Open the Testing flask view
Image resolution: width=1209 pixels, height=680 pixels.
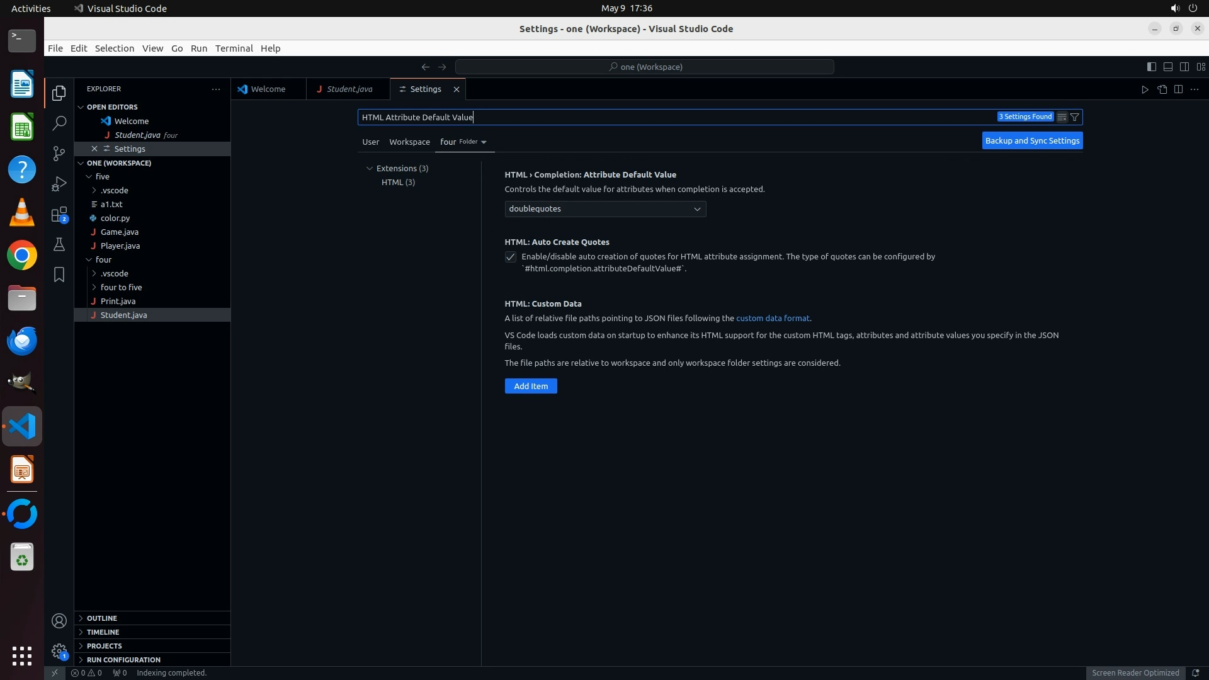pos(59,244)
